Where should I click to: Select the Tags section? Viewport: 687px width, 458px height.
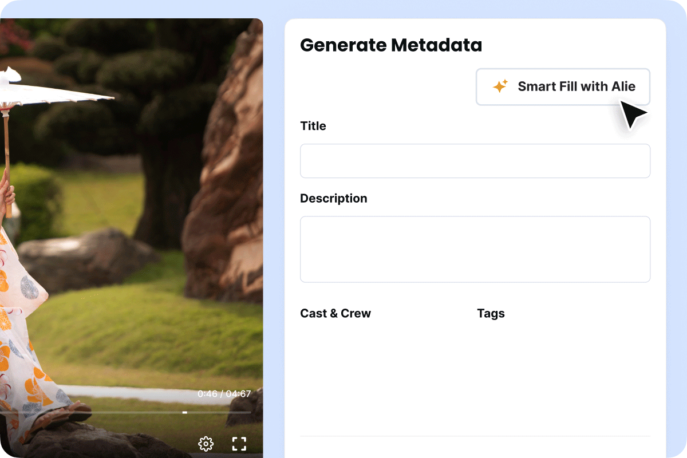coord(491,313)
